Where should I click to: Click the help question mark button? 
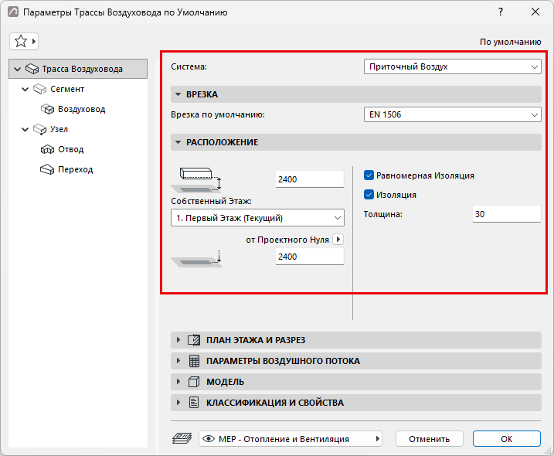click(501, 12)
